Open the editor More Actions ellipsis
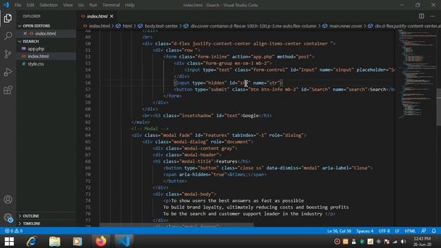 coord(432,16)
